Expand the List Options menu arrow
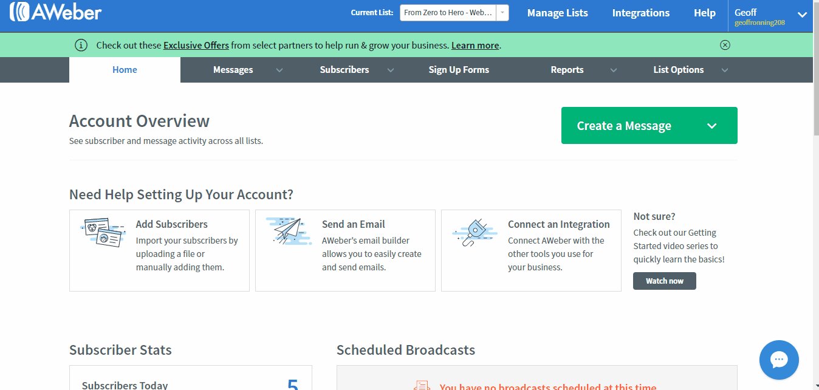819x390 pixels. pyautogui.click(x=725, y=70)
